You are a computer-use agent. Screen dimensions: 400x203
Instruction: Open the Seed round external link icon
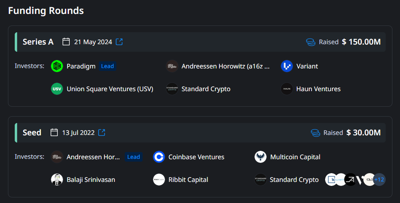pos(102,133)
